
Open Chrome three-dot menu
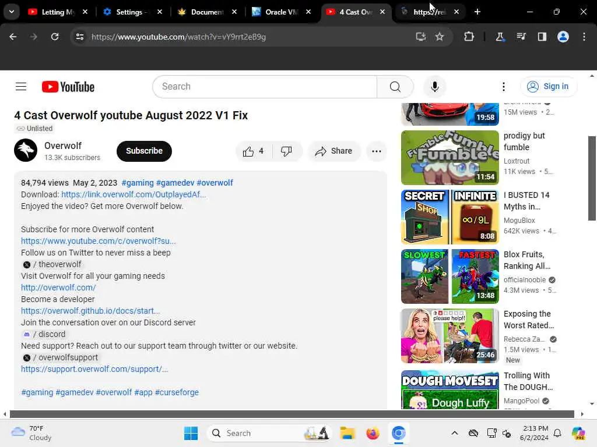[x=584, y=37]
